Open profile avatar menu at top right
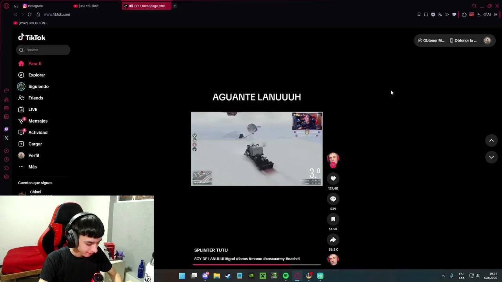Screen dimensions: 502x282 (487, 40)
